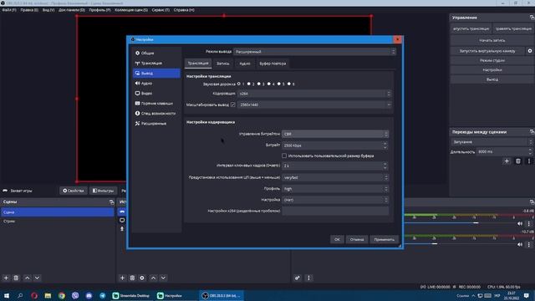Select audio track 4 radio button
This screenshot has height=301, width=535.
(269, 84)
